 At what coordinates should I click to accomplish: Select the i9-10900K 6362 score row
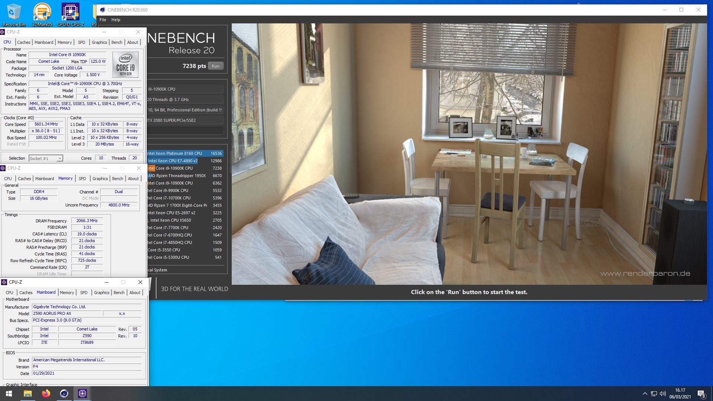point(185,183)
